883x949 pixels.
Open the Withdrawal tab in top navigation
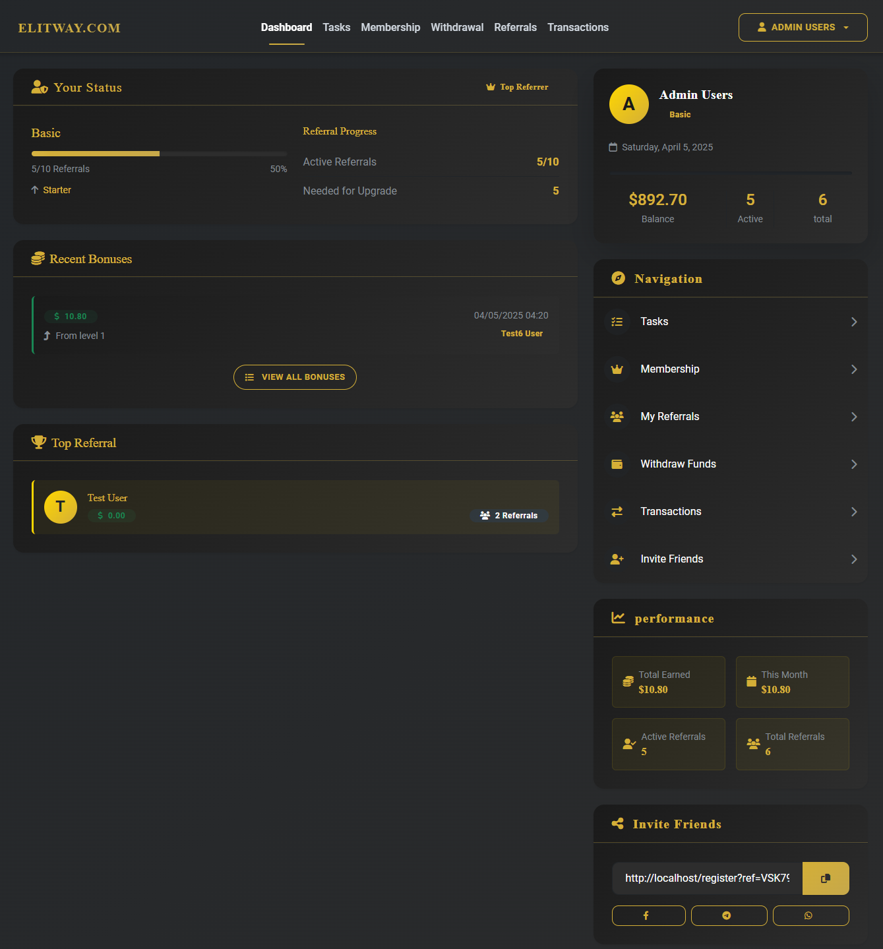[457, 28]
